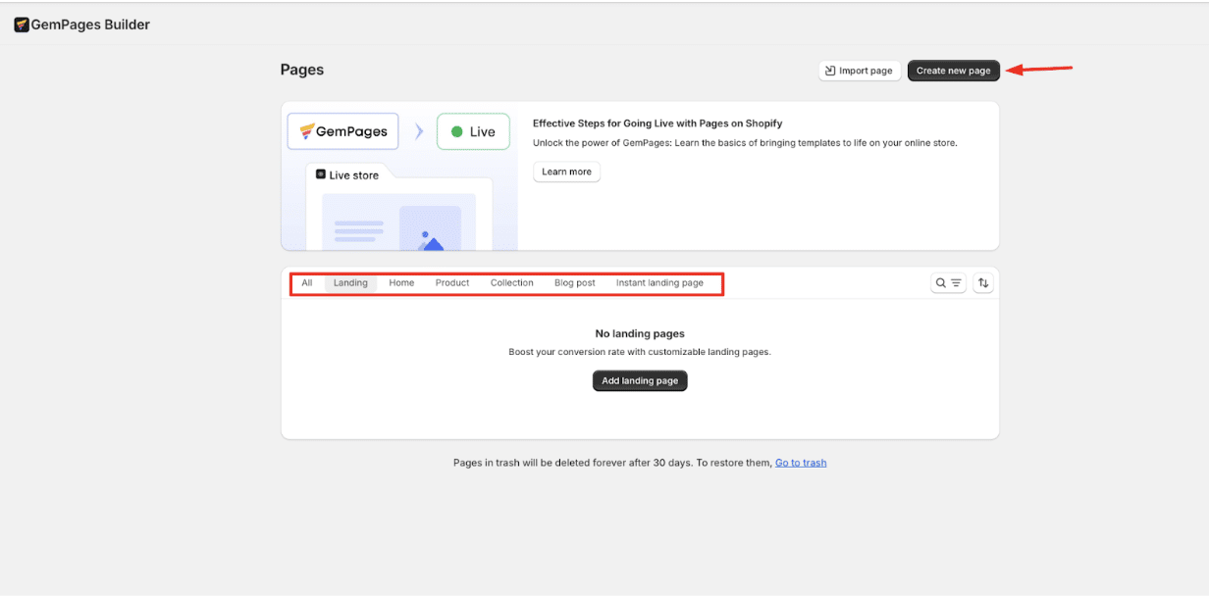Click the search magnifier icon

click(x=941, y=283)
